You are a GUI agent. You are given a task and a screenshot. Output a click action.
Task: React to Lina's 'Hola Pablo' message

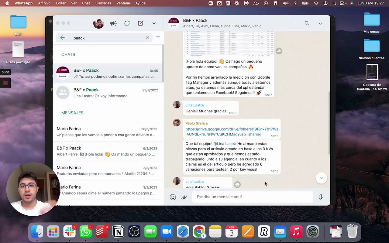coord(237,184)
